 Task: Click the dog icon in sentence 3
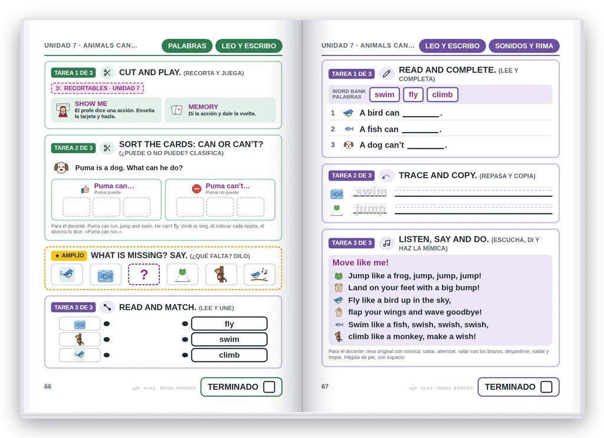click(349, 145)
